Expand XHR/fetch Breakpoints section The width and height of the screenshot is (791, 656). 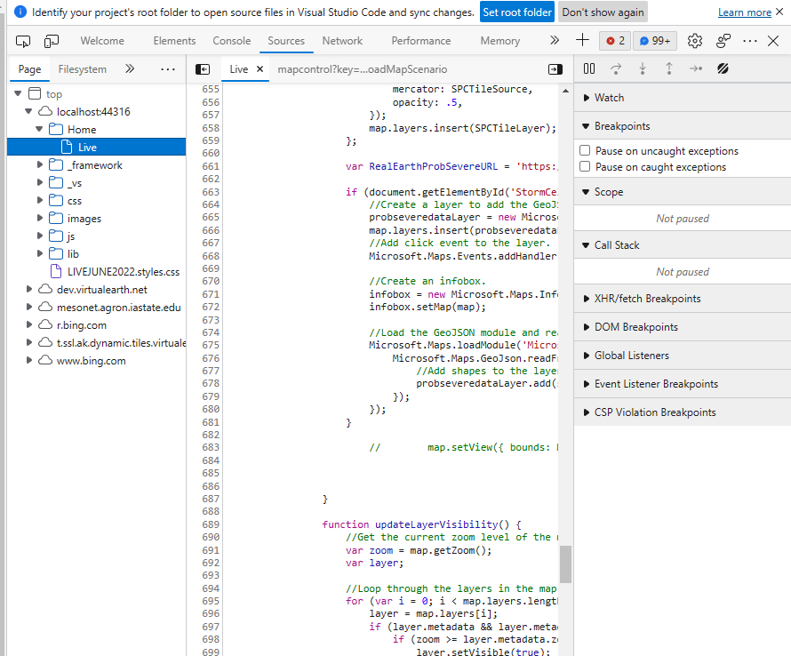pos(647,299)
